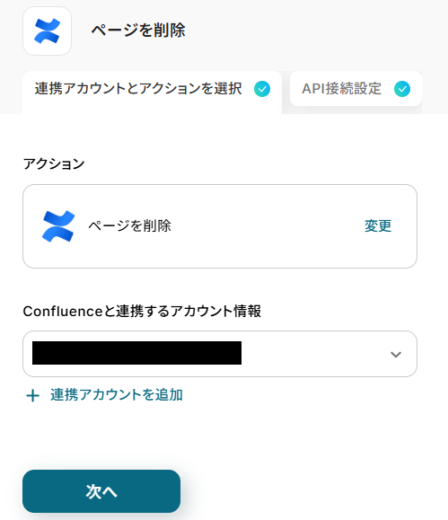This screenshot has width=448, height=520.
Task: Click the 連携アカウントを追加 link
Action: pyautogui.click(x=117, y=395)
